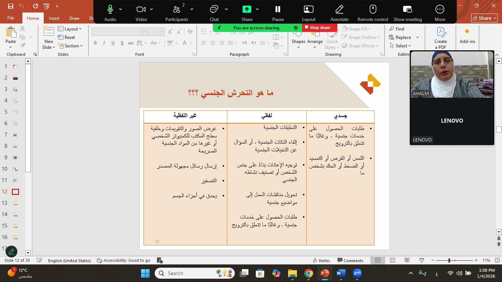Open Remote control in Zoom toolbar
Image resolution: width=502 pixels, height=282 pixels.
[x=373, y=10]
